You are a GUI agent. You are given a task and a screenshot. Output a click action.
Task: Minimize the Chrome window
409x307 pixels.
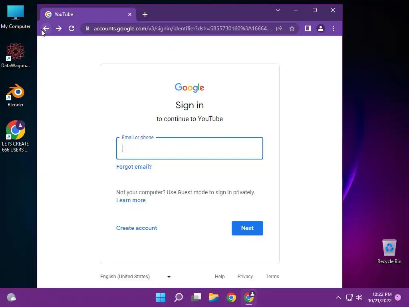tap(296, 10)
